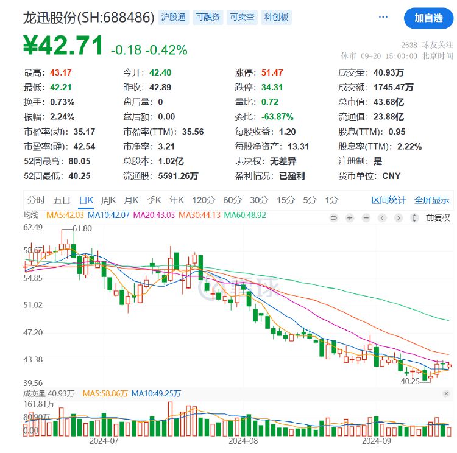Click the 40.25 low marker on chart
457x453 pixels.
point(410,381)
